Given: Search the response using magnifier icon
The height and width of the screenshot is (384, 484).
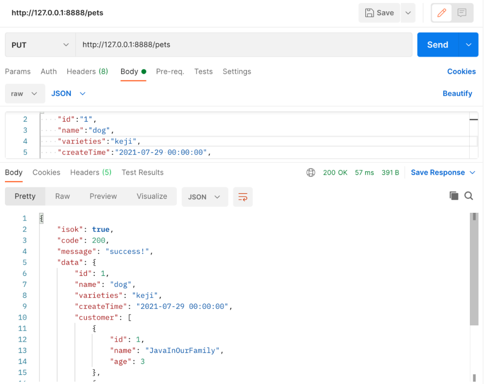Looking at the screenshot, I should coord(469,196).
